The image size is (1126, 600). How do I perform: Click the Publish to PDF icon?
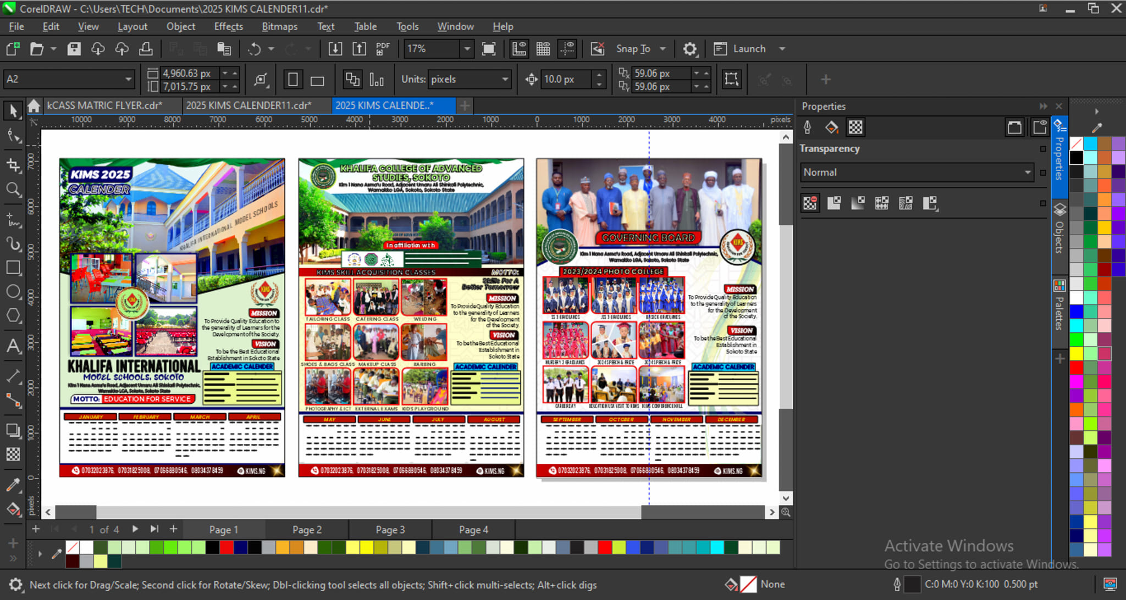coord(383,49)
